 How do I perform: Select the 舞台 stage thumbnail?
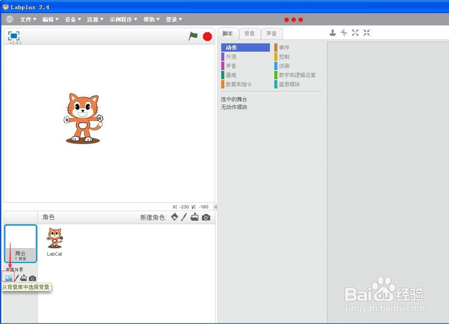click(21, 244)
